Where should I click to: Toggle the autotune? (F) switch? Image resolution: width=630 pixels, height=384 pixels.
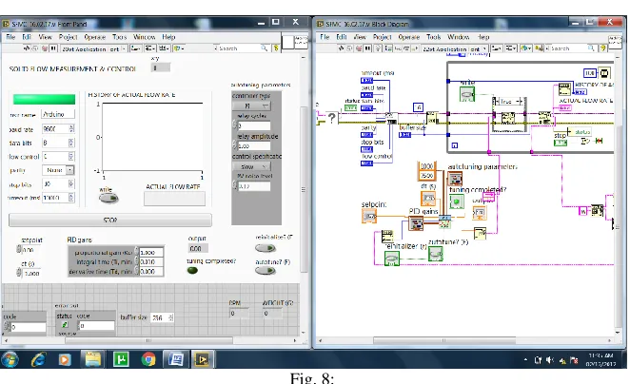[266, 271]
